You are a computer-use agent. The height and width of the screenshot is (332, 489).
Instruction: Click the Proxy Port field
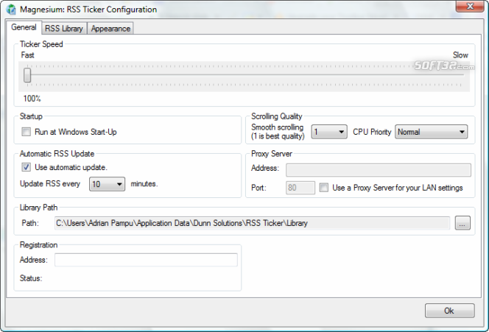(x=300, y=188)
